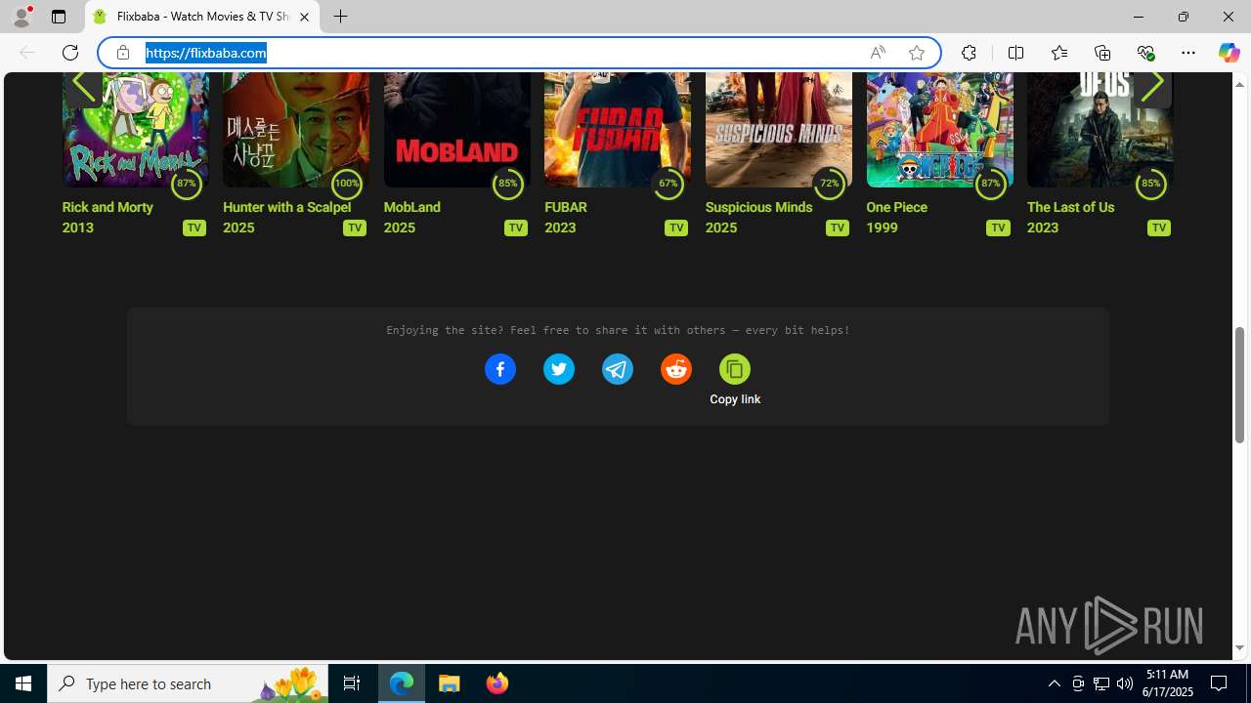Open Read aloud in address bar
This screenshot has height=703, width=1251.
click(x=878, y=53)
